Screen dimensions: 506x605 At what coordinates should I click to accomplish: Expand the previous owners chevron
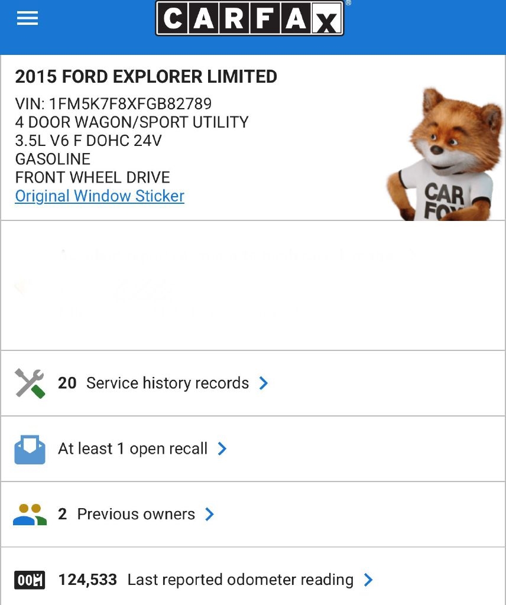(x=209, y=515)
